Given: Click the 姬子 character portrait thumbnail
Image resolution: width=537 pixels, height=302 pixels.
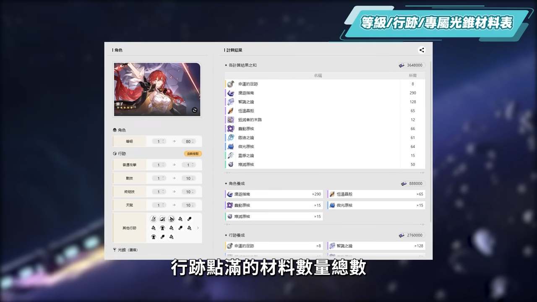Looking at the screenshot, I should (x=157, y=89).
